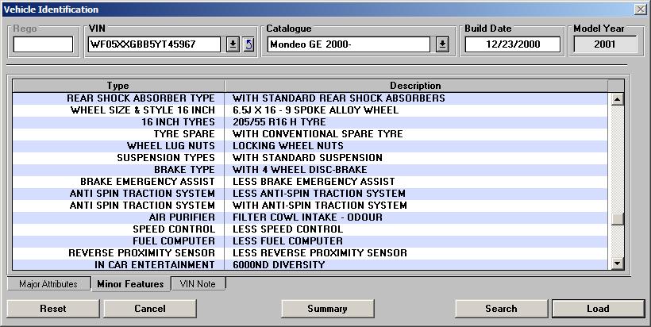This screenshot has width=651, height=327.
Task: Select the IN CAR ENTERTAINMENT row
Action: pyautogui.click(x=310, y=265)
